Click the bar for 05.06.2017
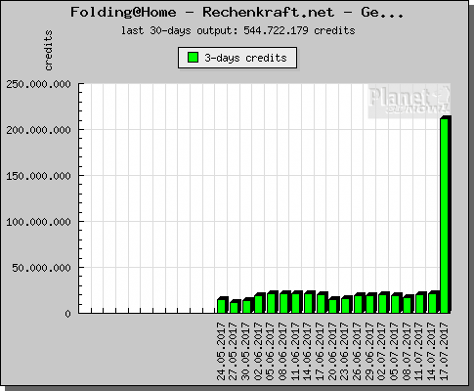This screenshot has height=391, width=474. (273, 302)
